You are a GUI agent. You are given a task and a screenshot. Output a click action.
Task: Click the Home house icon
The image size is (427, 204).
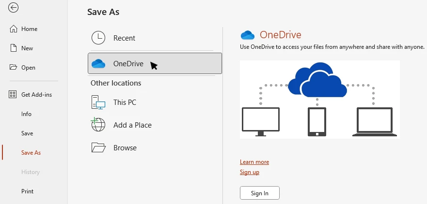coord(13,29)
